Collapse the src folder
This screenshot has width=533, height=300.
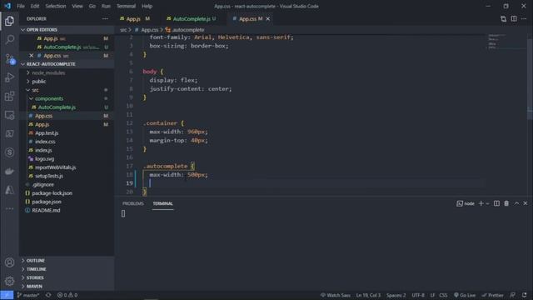(x=35, y=90)
